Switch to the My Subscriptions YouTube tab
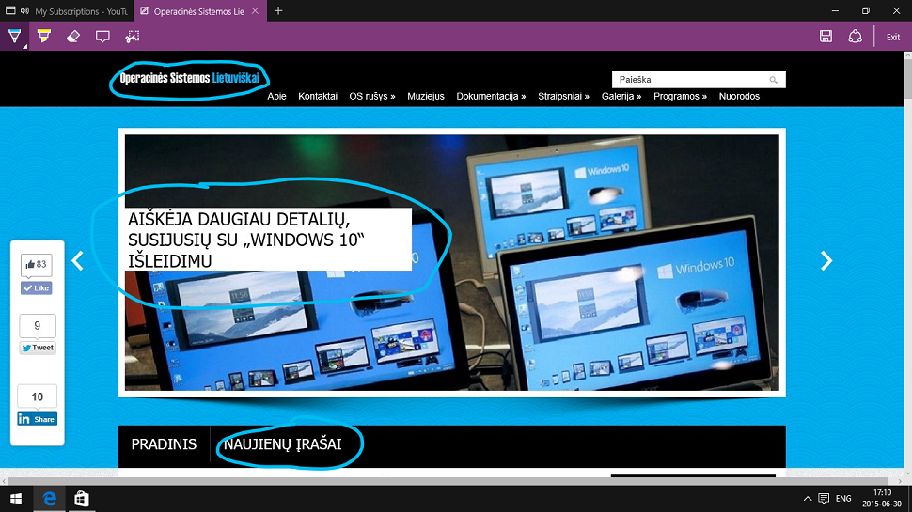Image resolution: width=912 pixels, height=512 pixels. coord(75,11)
